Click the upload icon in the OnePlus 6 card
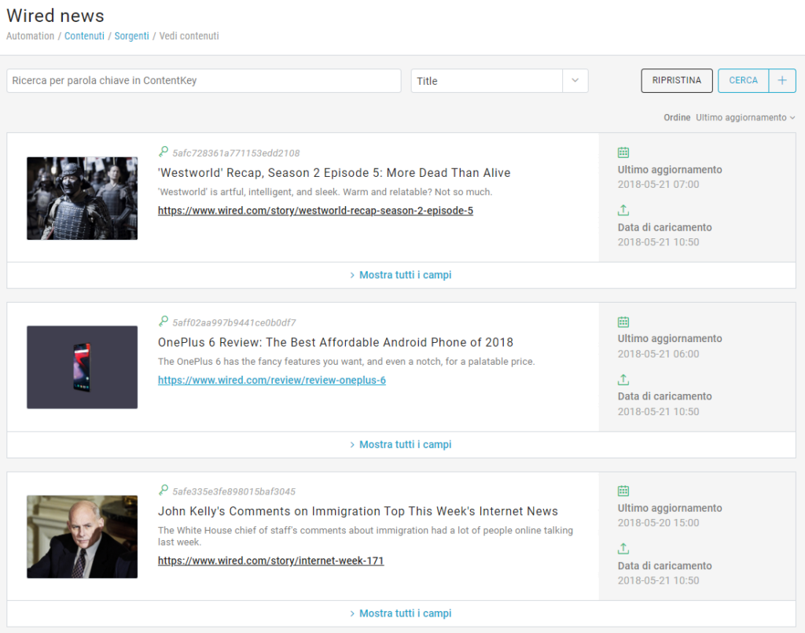Screen dimensions: 805x633 [x=623, y=379]
